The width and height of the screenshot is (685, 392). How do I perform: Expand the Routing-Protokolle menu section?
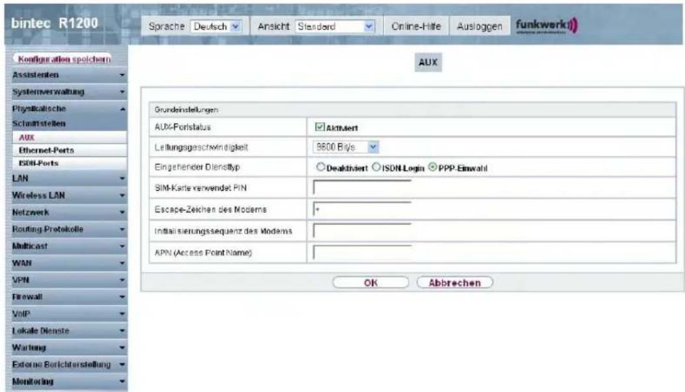(x=69, y=229)
